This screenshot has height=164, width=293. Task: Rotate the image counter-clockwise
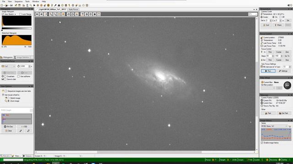[69, 14]
